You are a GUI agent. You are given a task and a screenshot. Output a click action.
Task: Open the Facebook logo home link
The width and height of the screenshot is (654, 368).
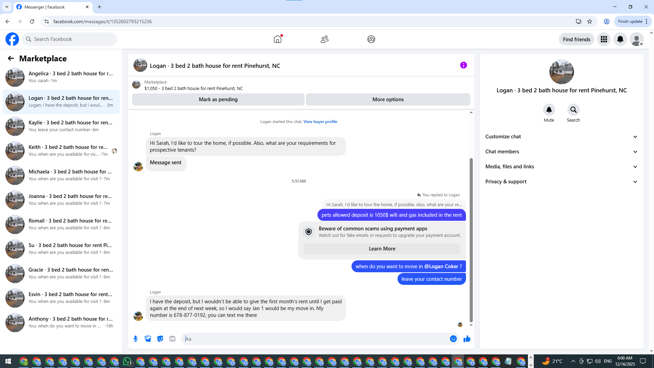12,39
